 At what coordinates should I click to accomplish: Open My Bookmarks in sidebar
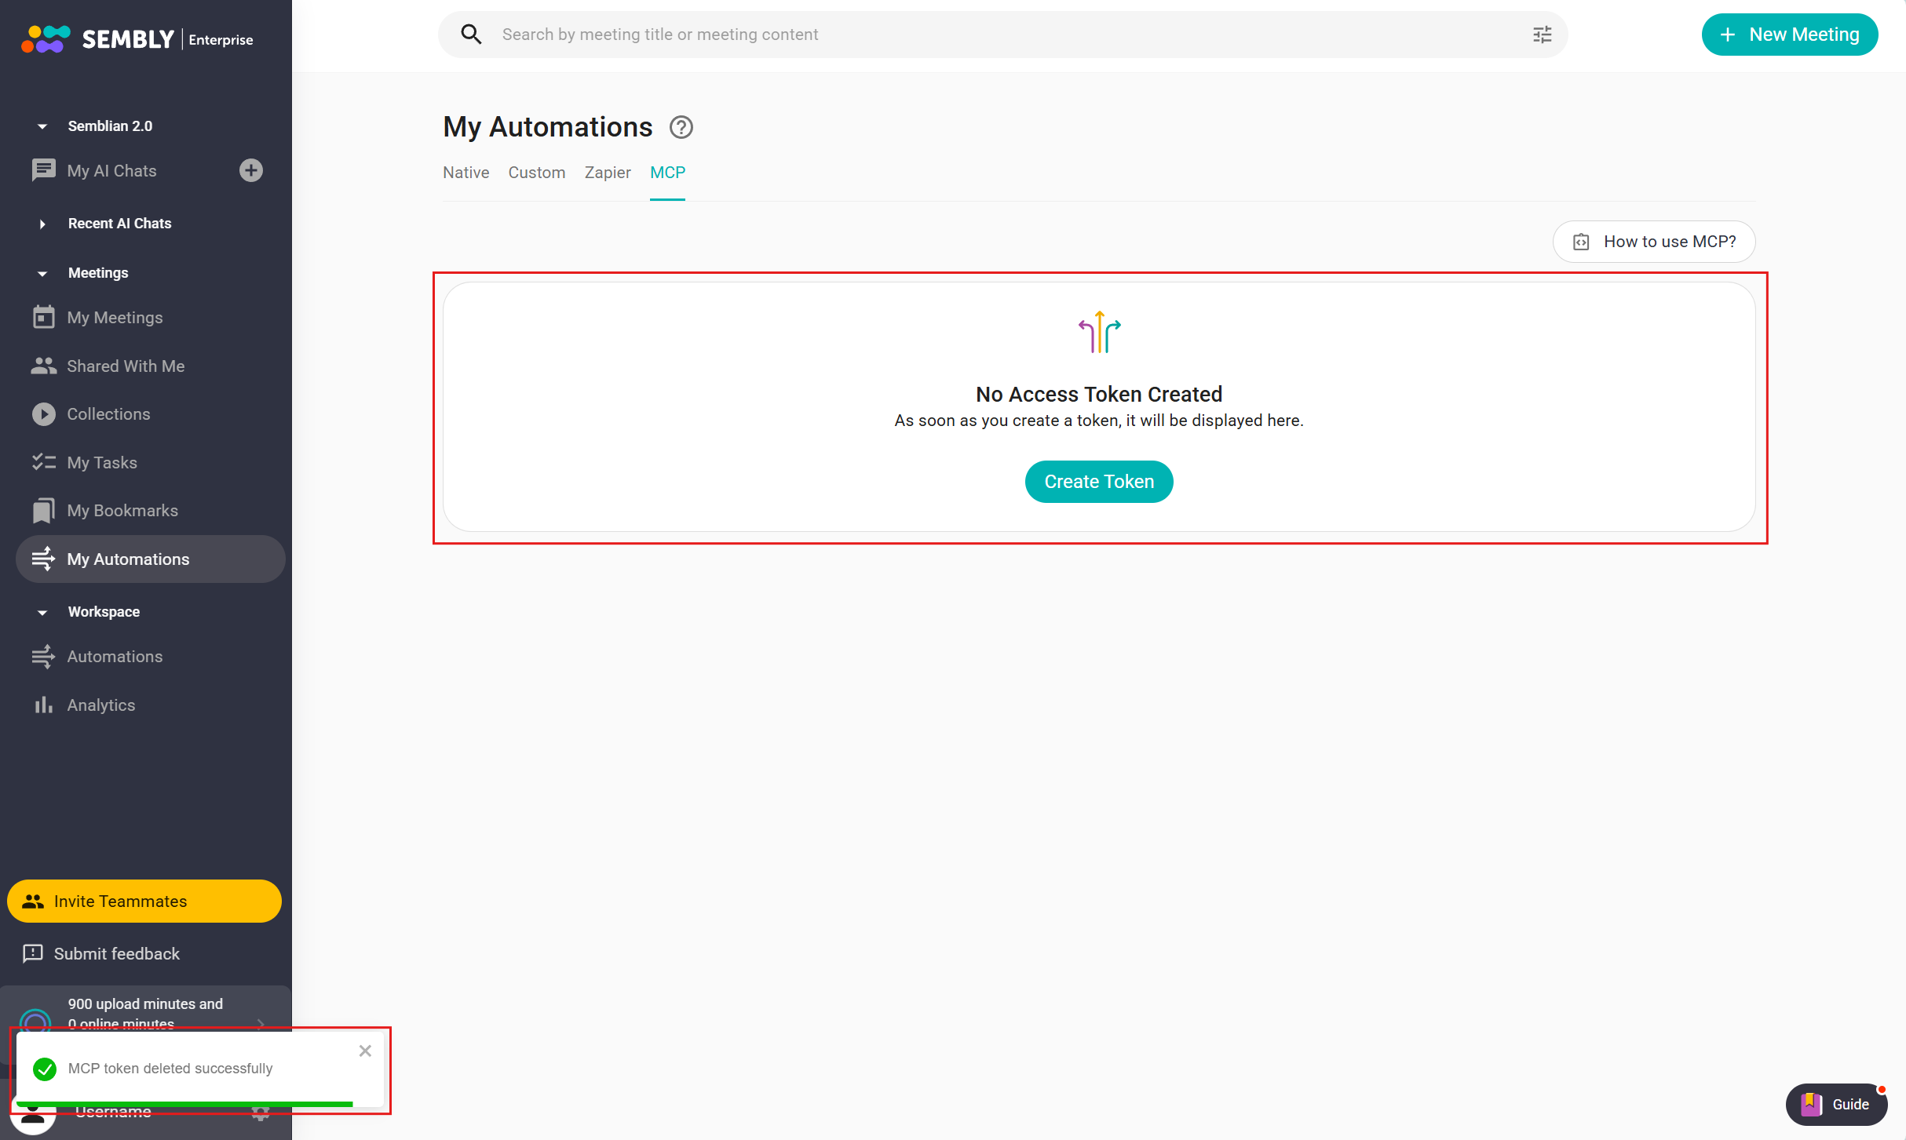click(122, 511)
